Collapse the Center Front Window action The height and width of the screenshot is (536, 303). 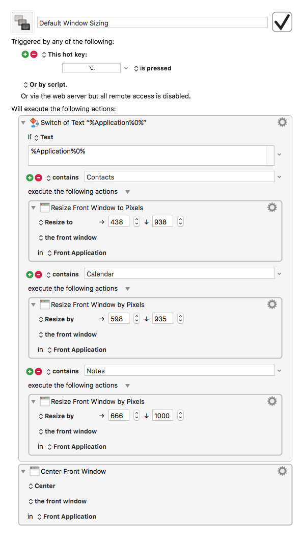tap(23, 471)
